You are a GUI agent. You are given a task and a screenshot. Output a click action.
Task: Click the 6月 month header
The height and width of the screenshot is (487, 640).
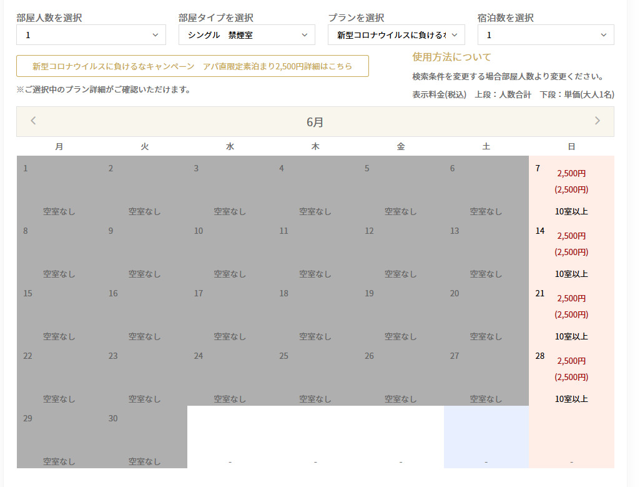tap(315, 122)
